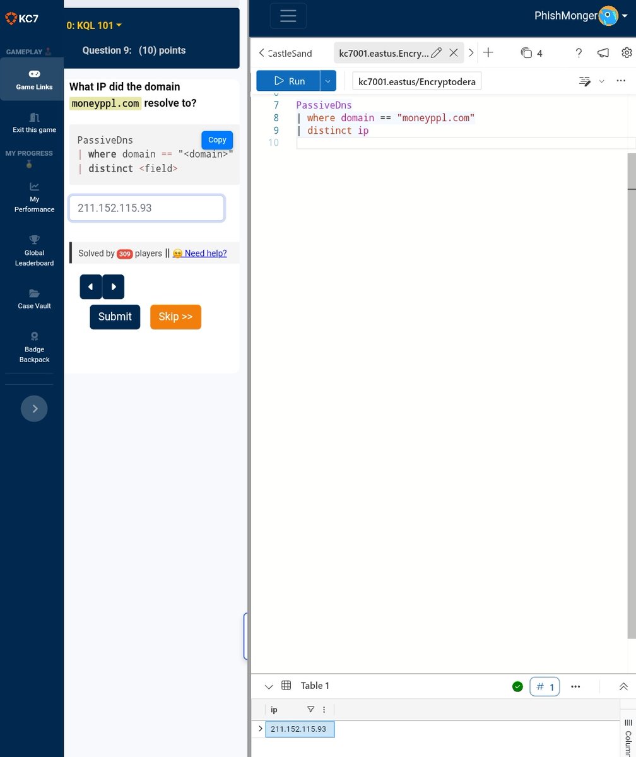Click the answer input field
This screenshot has height=757, width=636.
click(x=146, y=208)
